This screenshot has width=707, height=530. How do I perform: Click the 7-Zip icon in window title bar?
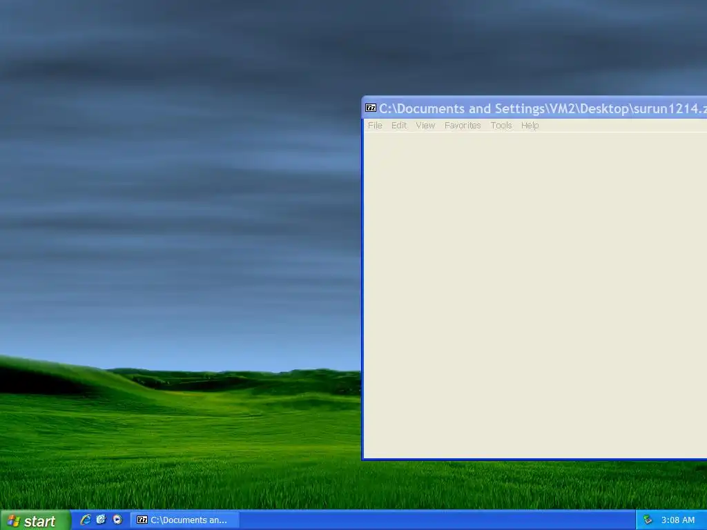(x=371, y=108)
